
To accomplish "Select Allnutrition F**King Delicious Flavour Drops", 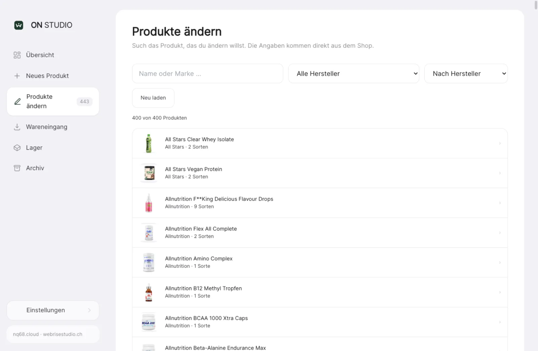I will 320,203.
